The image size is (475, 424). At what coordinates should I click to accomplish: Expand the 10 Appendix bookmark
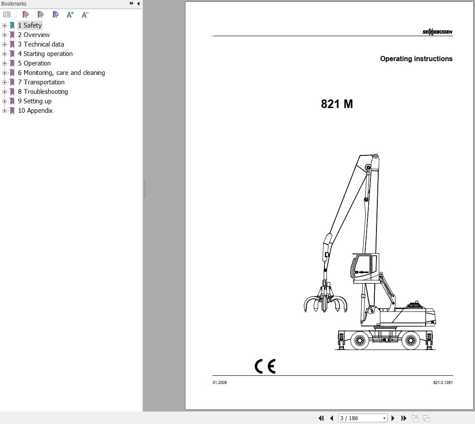4,111
